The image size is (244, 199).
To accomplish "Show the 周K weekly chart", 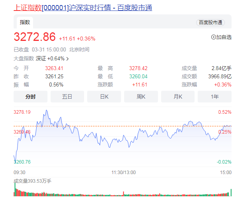I will click(141, 97).
